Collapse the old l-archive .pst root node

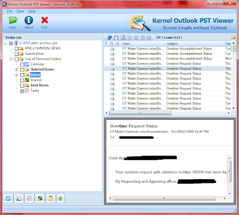tap(6, 43)
